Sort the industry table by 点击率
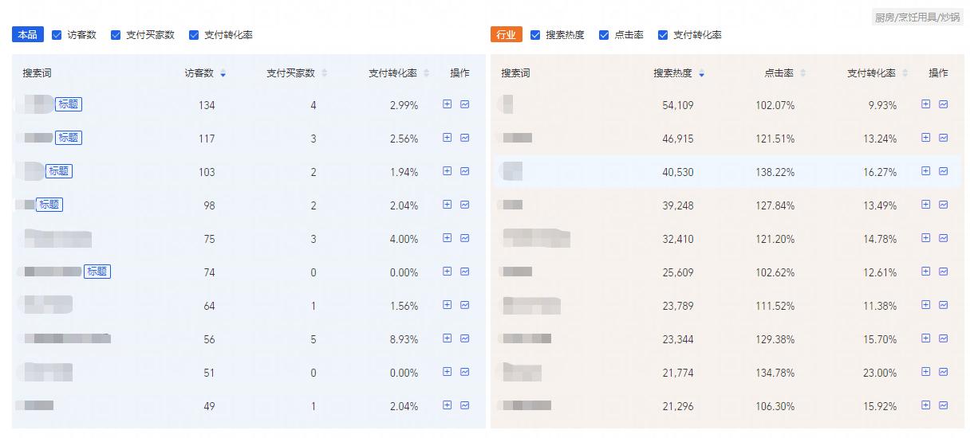Screen dimensions: 970x438 click(x=803, y=74)
